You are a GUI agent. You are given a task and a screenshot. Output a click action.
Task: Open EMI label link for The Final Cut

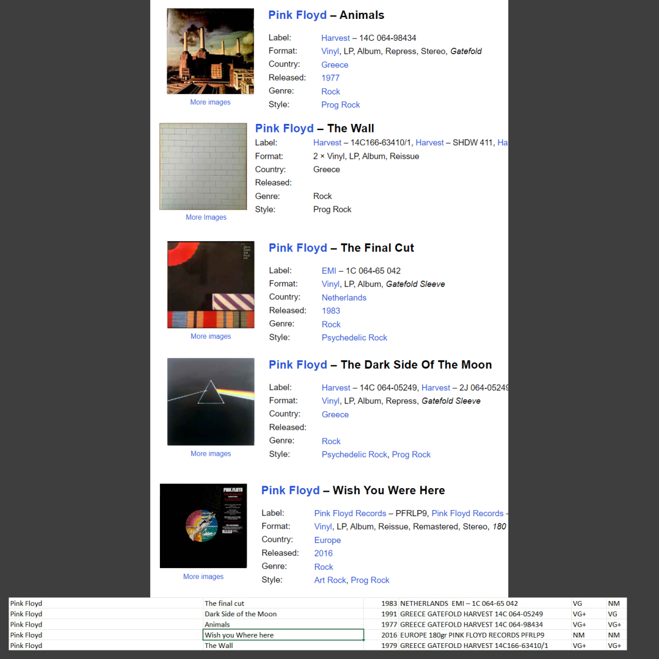[x=329, y=271]
